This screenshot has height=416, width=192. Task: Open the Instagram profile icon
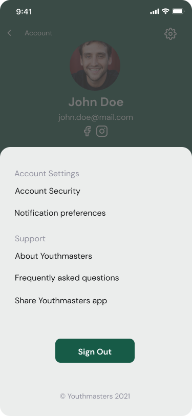102,131
